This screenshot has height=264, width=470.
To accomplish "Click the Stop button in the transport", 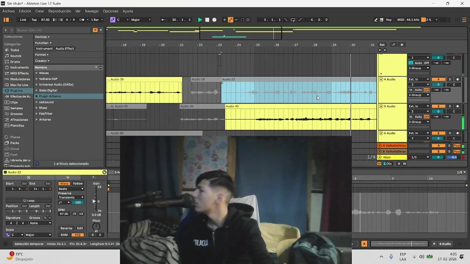I will (x=207, y=20).
